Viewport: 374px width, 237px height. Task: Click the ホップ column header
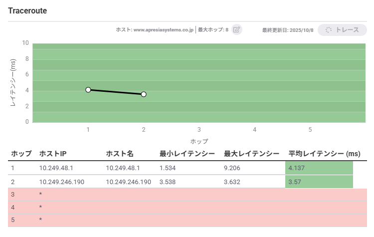point(21,154)
